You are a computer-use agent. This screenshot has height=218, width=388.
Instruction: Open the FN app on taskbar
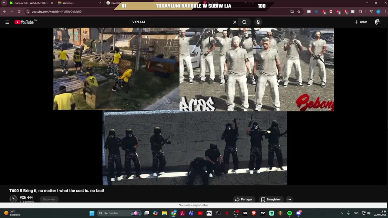click(x=209, y=213)
